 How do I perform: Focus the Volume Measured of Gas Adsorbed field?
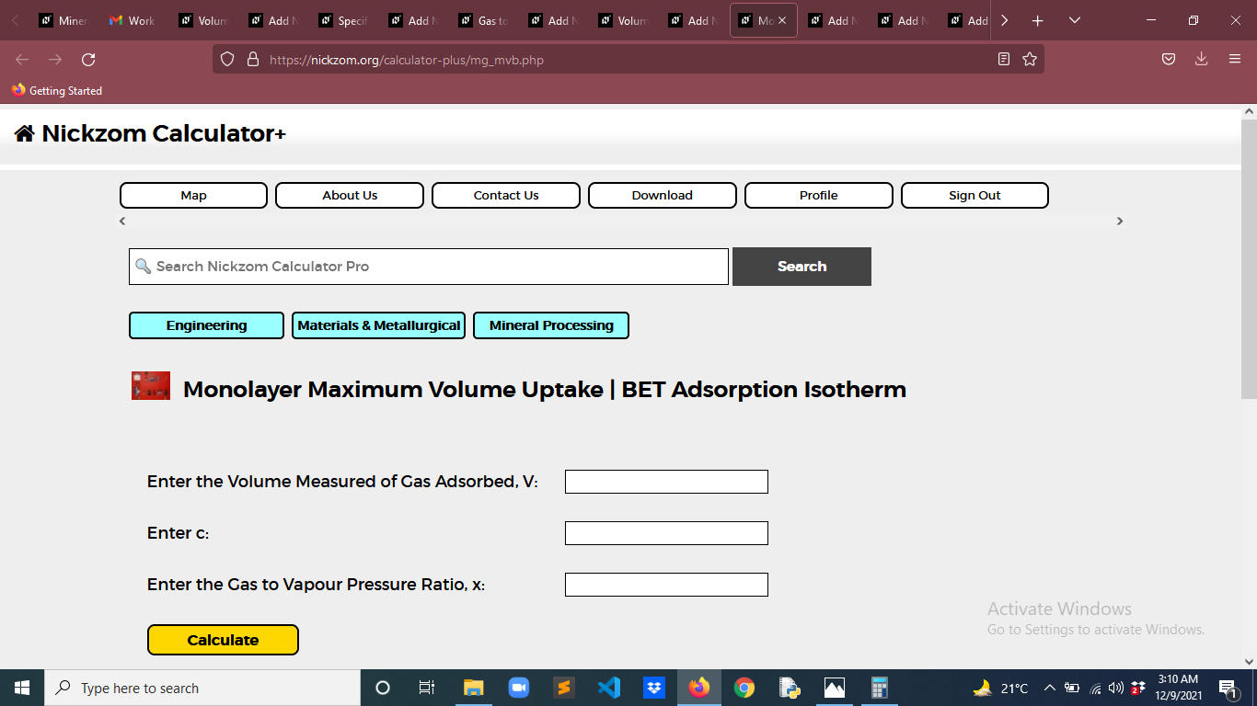(666, 482)
